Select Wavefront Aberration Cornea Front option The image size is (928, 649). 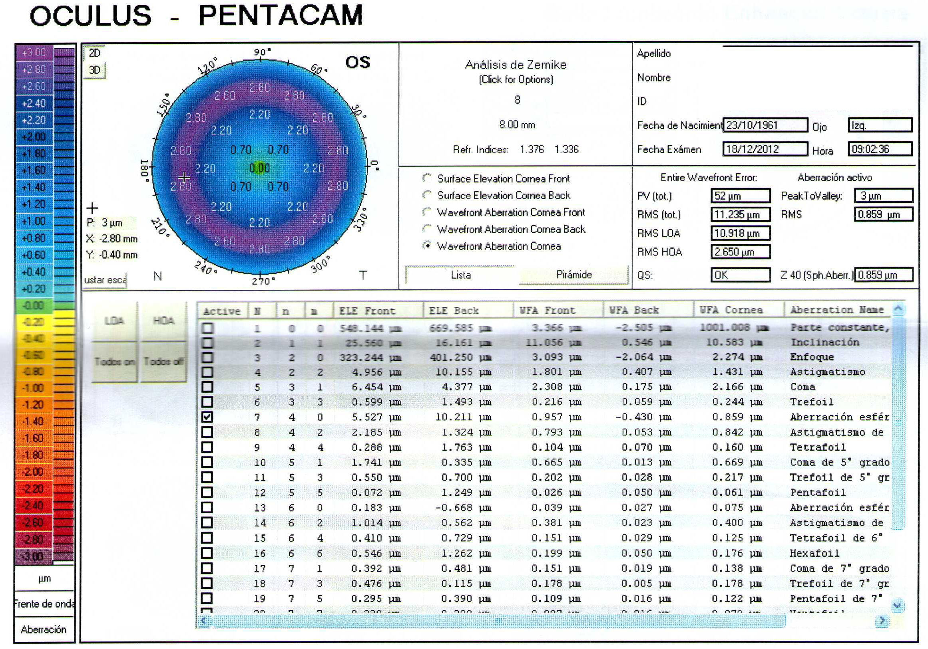(427, 212)
